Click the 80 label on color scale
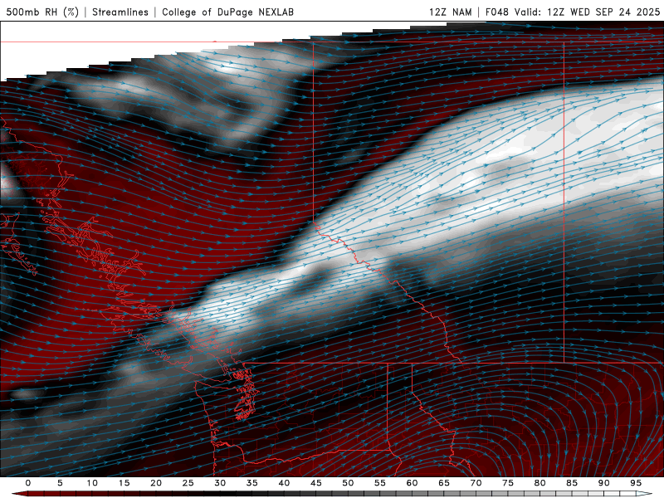Screen dimensions: 664x498 click(539, 483)
